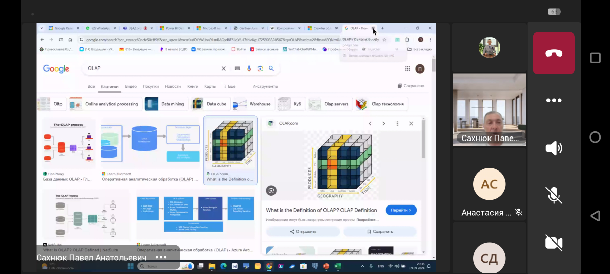The image size is (610, 274).
Task: Filter by Куб chip
Action: [x=291, y=104]
